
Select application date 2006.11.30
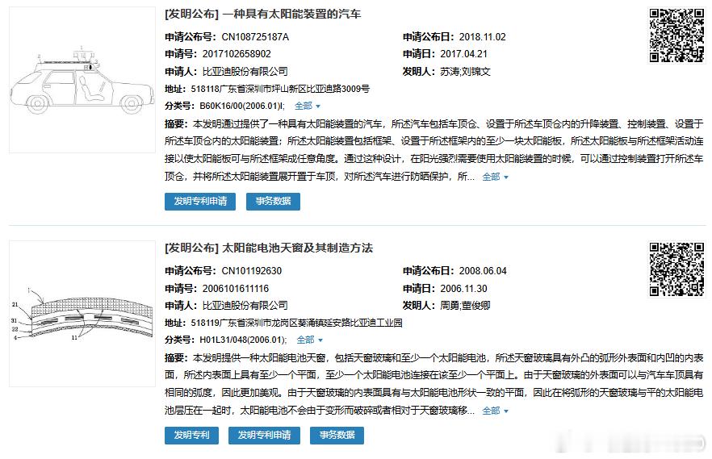463,289
